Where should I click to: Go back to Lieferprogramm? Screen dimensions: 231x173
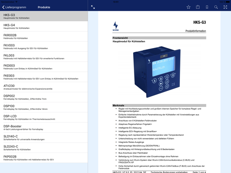[x=14, y=7]
